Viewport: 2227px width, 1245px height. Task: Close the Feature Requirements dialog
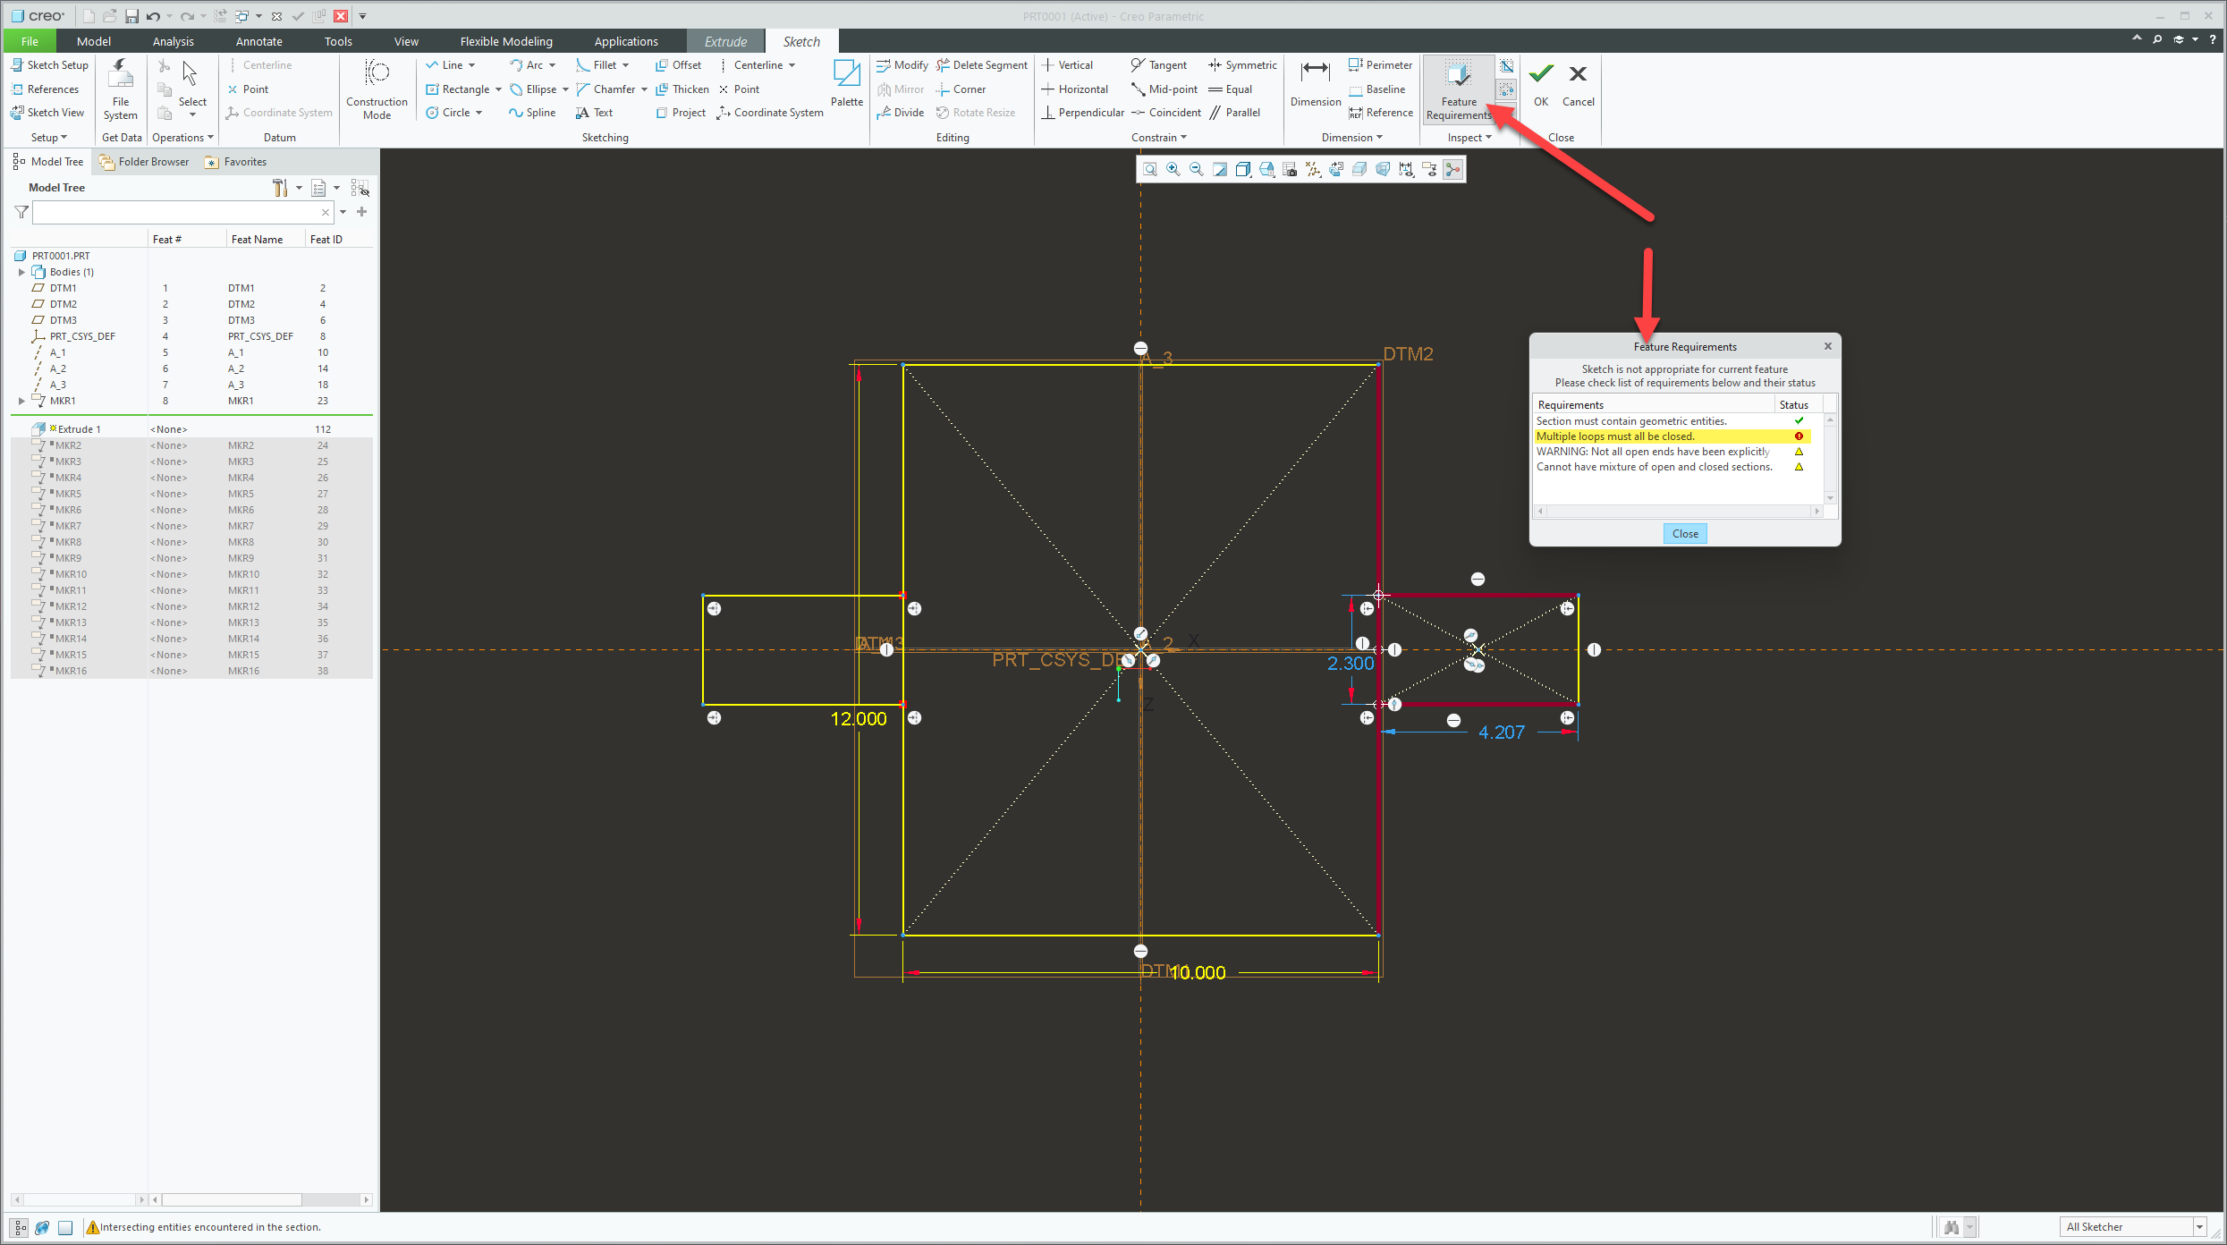point(1685,533)
